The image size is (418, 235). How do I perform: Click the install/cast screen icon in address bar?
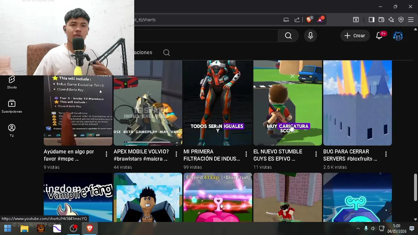point(286,20)
